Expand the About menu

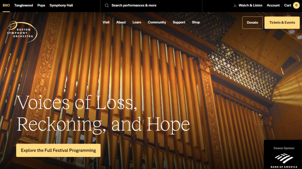(x=121, y=22)
